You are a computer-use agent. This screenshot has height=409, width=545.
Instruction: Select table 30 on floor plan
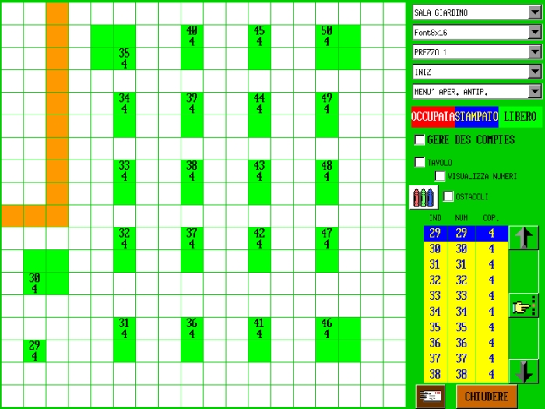[45, 273]
